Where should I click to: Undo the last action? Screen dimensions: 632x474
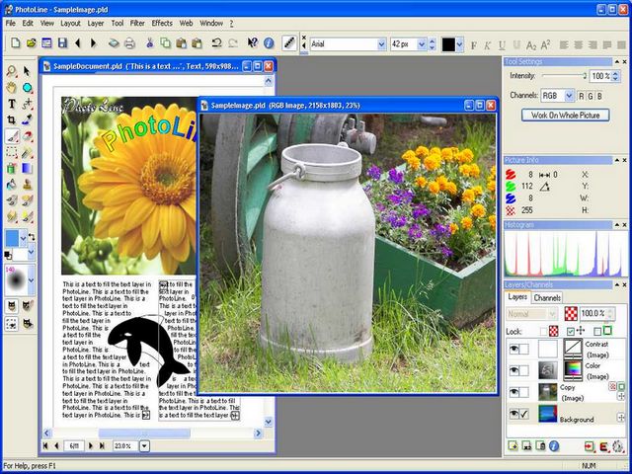217,43
